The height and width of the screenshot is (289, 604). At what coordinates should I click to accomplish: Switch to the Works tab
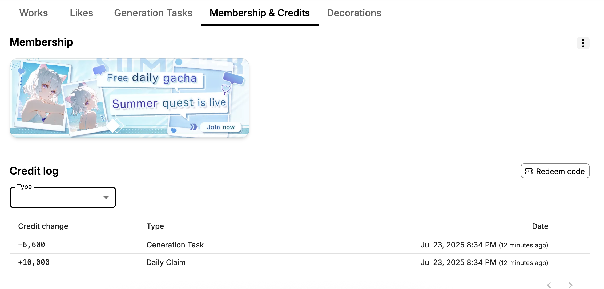click(34, 13)
